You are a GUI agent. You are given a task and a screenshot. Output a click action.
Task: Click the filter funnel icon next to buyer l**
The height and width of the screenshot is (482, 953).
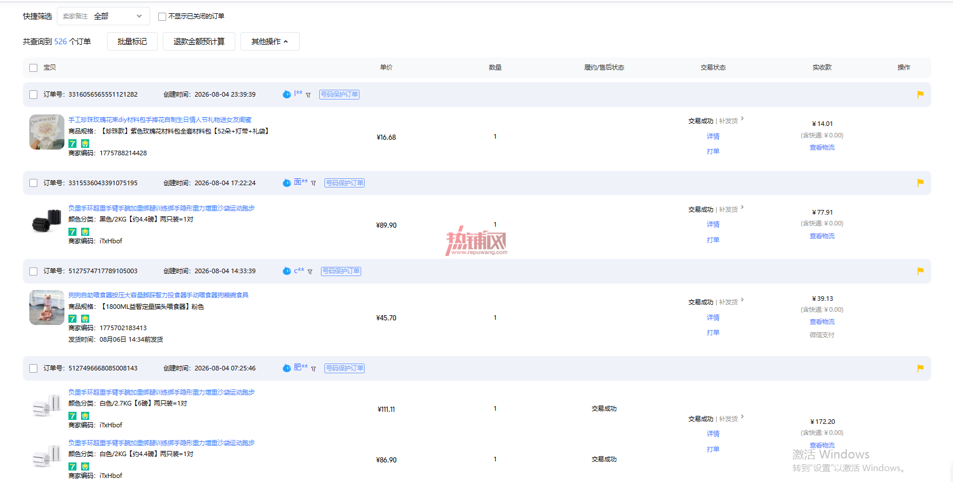(x=308, y=95)
